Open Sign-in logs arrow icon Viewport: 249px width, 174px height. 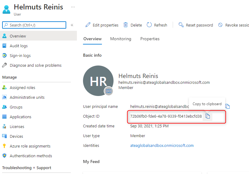pos(5,55)
